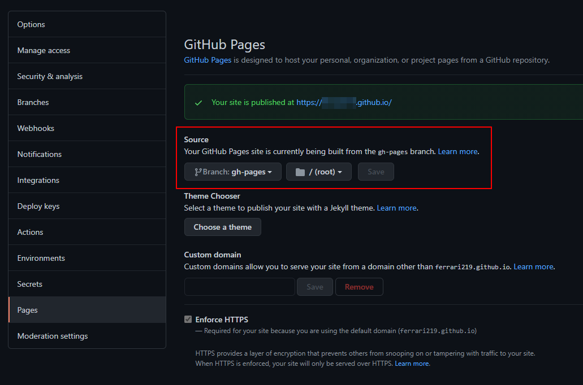
Task: Click the Remove custom domain button
Action: (x=359, y=287)
